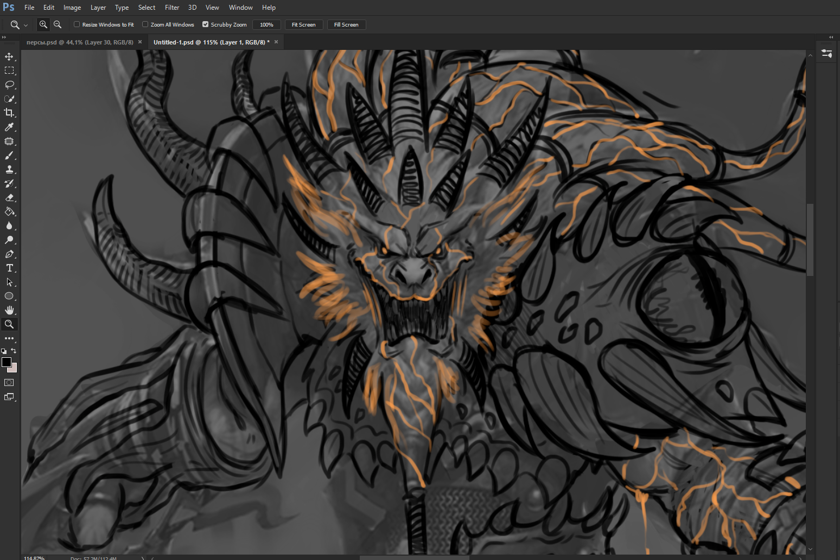This screenshot has height=560, width=840.
Task: Select the Rectangular Marquee tool
Action: pyautogui.click(x=9, y=70)
